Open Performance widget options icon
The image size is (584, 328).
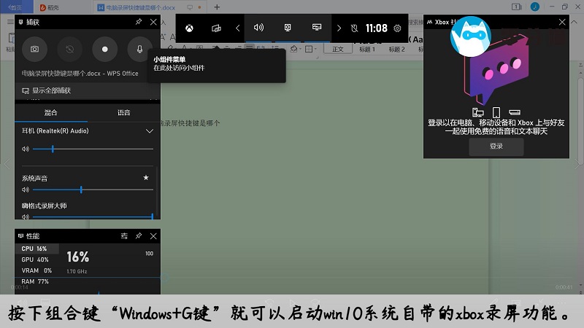click(x=124, y=235)
